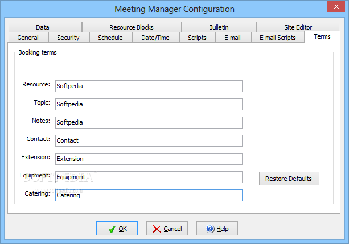Open the Data tab
Viewport: 349px width, 244px height.
point(42,27)
